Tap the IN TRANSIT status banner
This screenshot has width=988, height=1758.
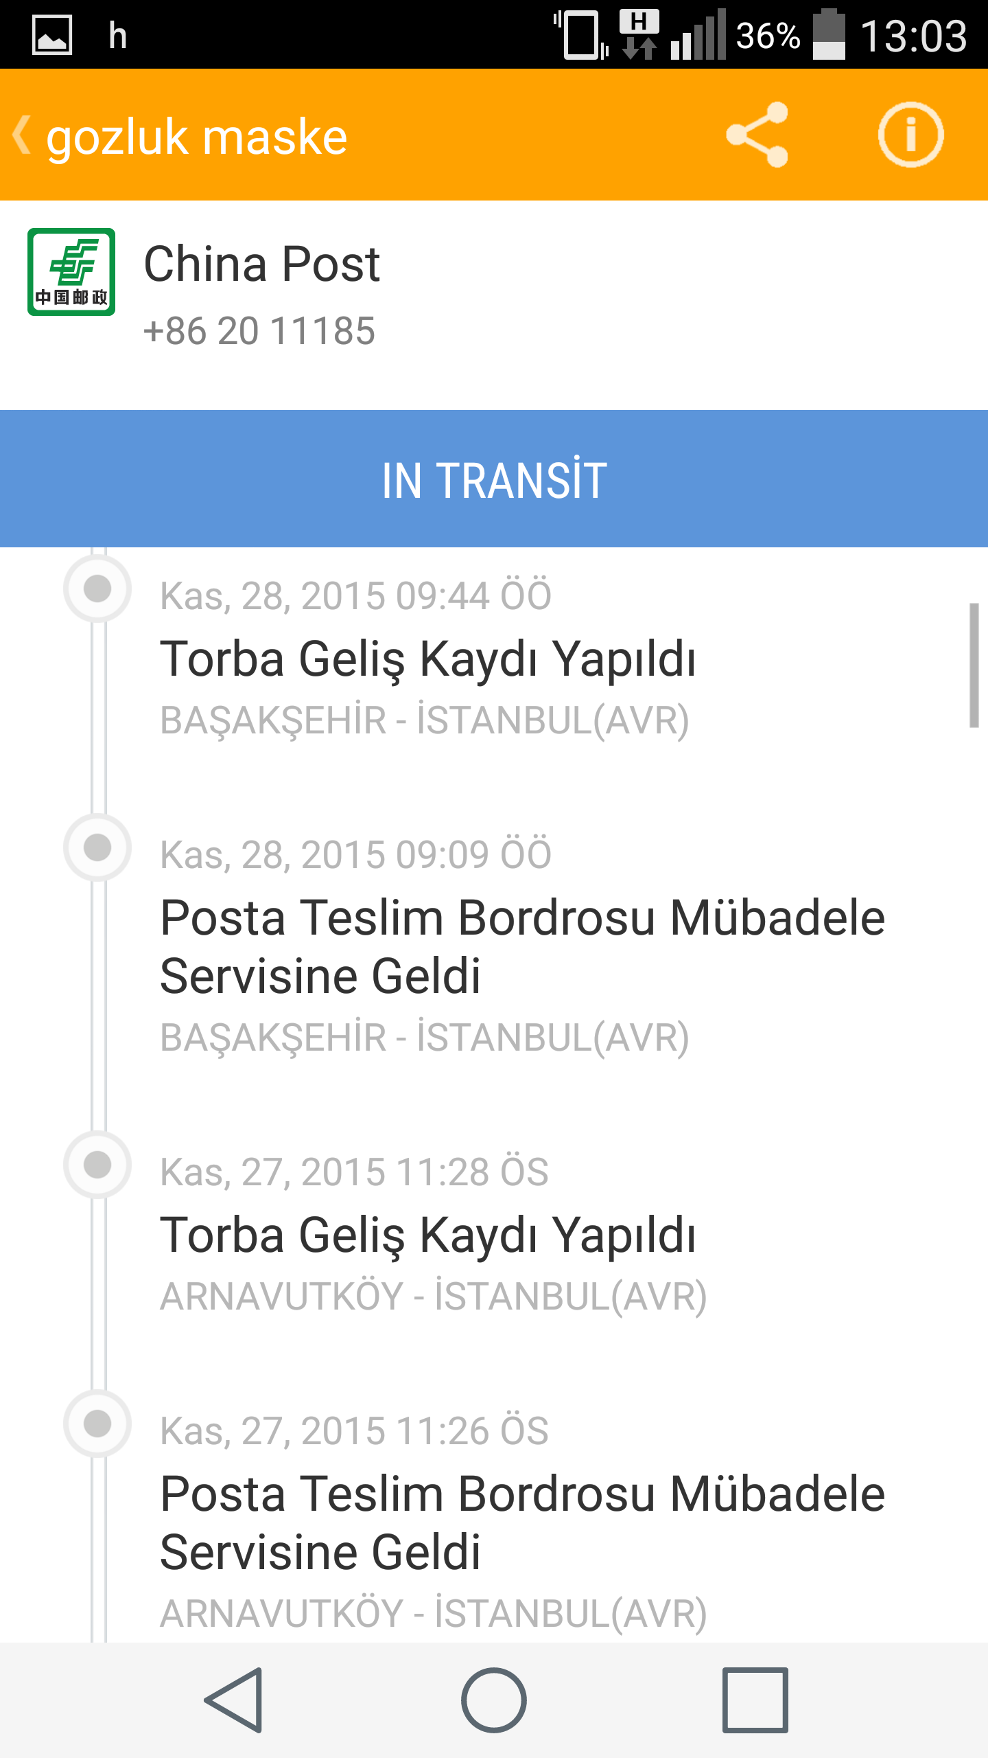point(494,479)
